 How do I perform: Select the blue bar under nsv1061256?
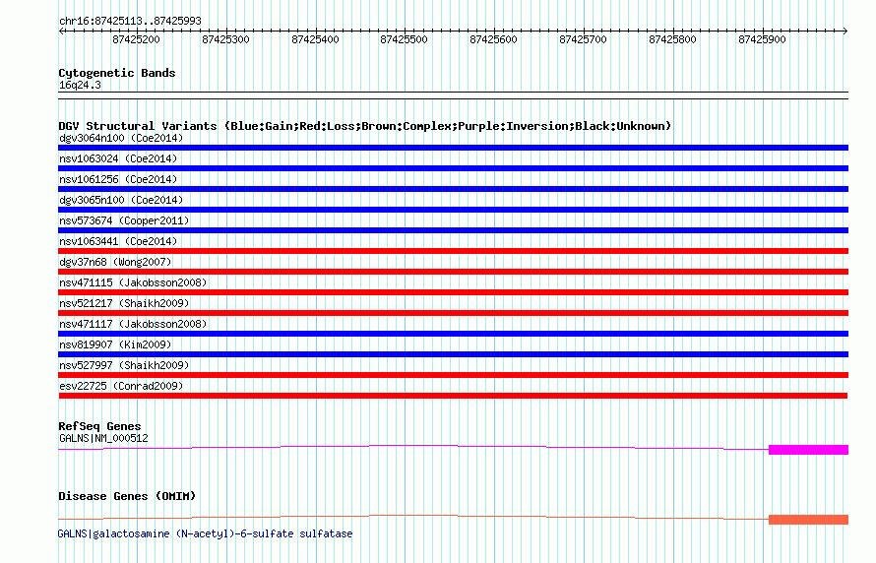coord(453,189)
